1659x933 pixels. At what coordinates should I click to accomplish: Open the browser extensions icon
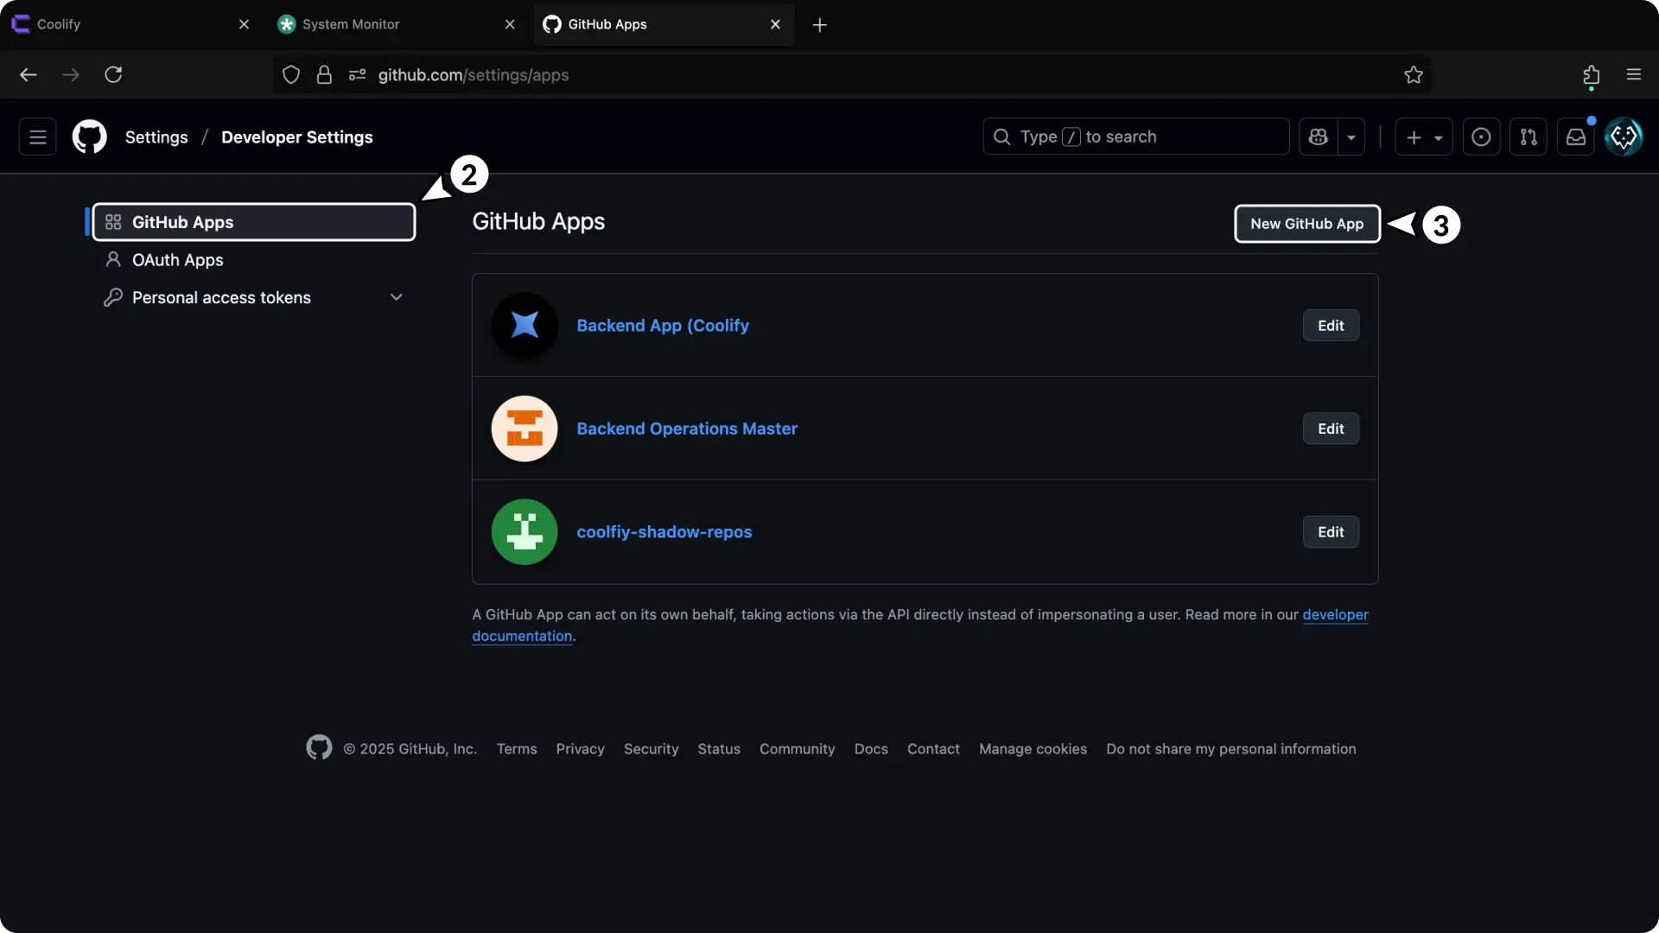click(x=1591, y=75)
